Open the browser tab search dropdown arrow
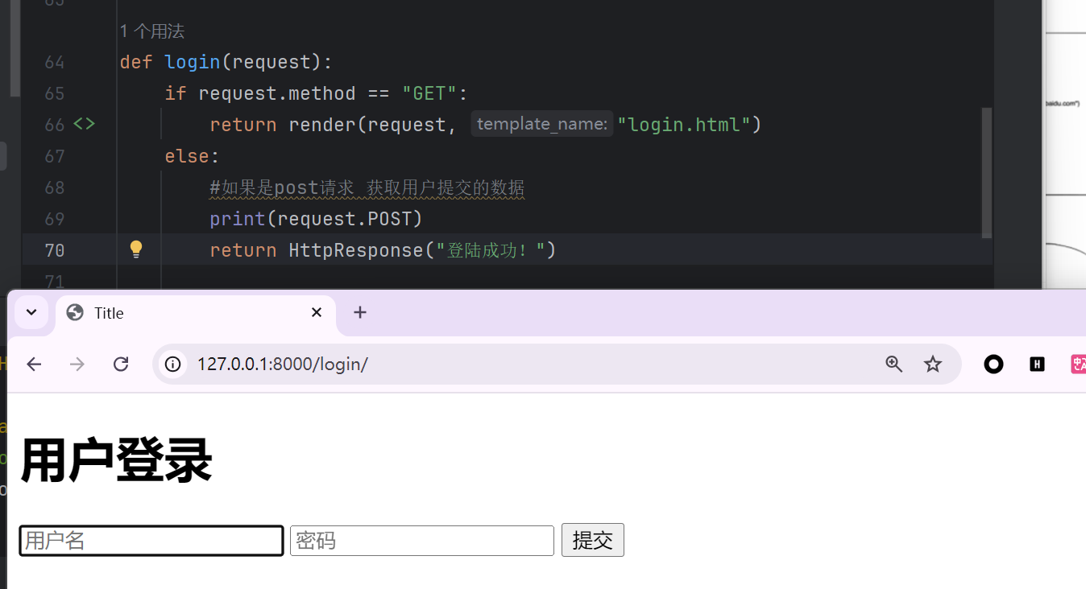This screenshot has height=589, width=1086. click(31, 312)
